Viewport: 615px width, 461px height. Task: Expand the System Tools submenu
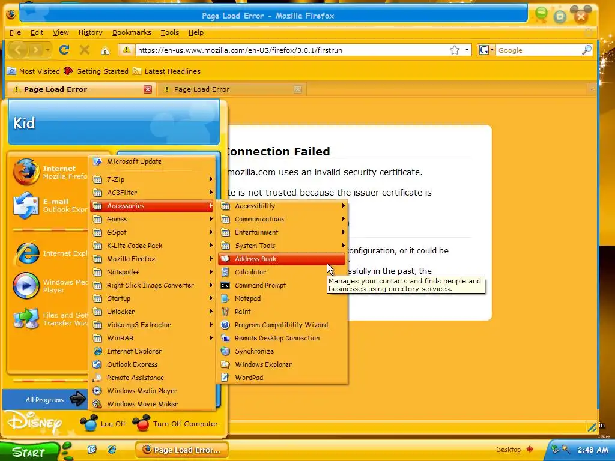[282, 246]
